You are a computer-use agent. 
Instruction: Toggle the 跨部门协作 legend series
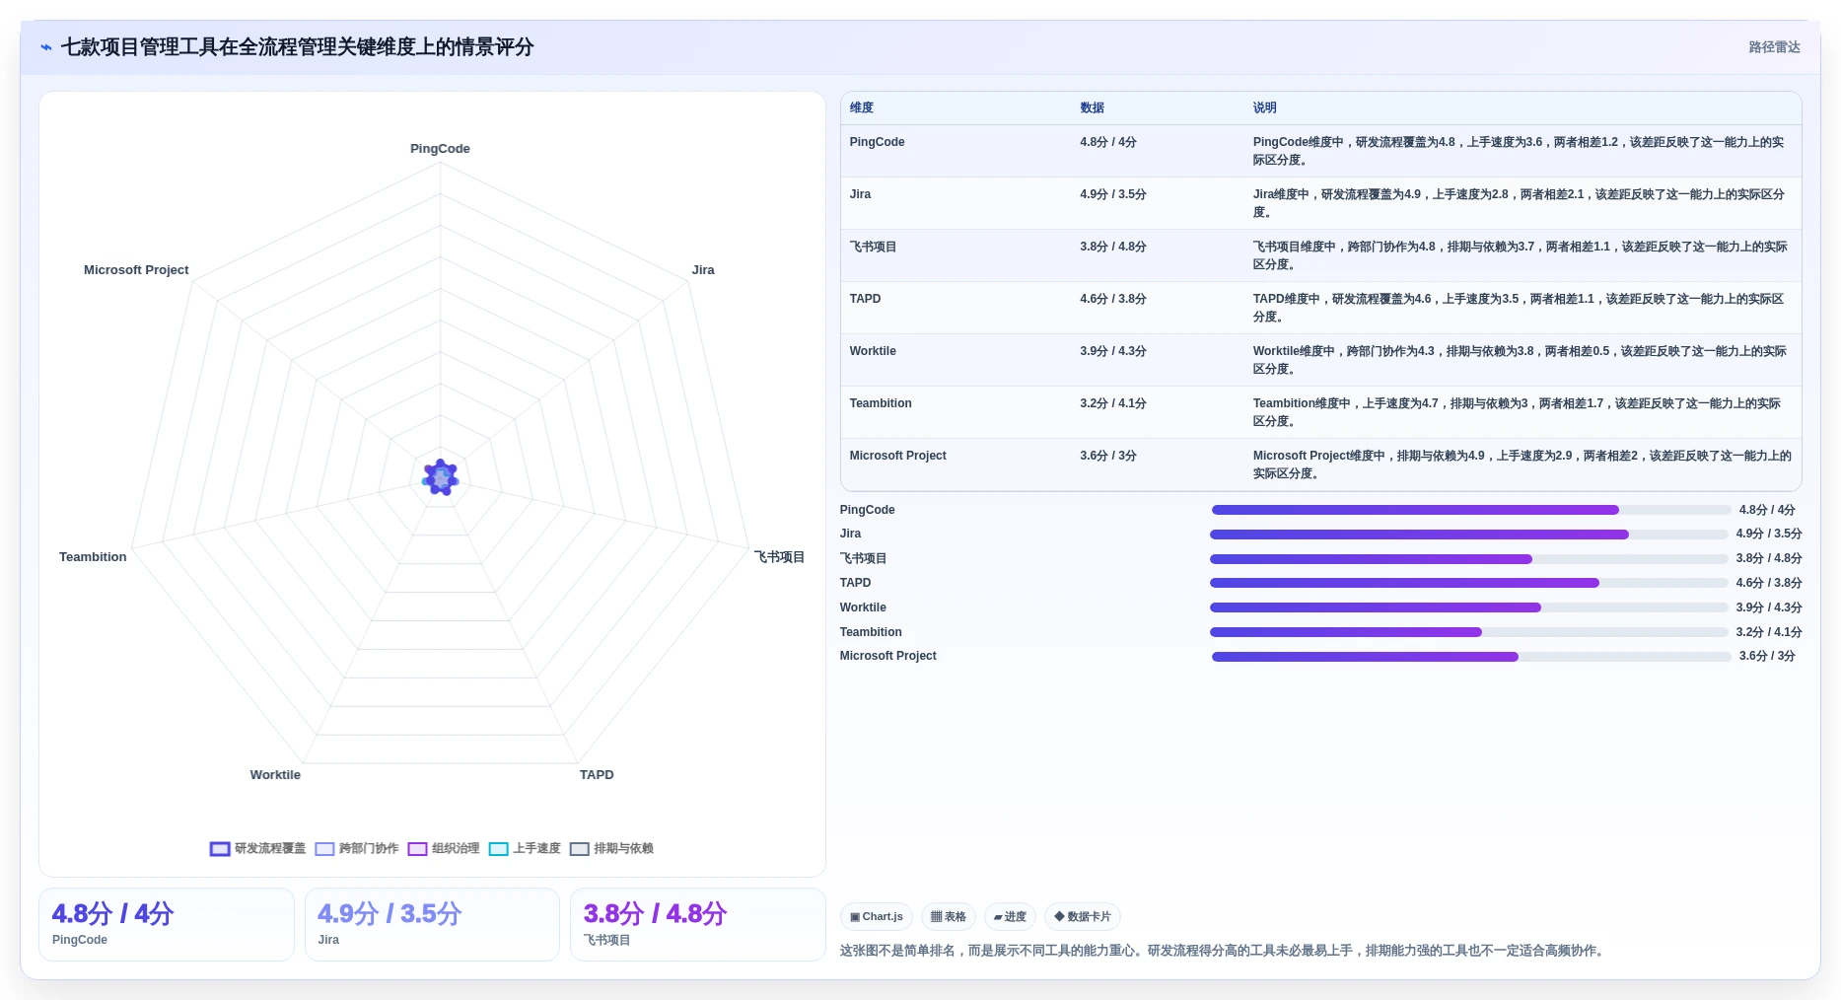tap(357, 848)
